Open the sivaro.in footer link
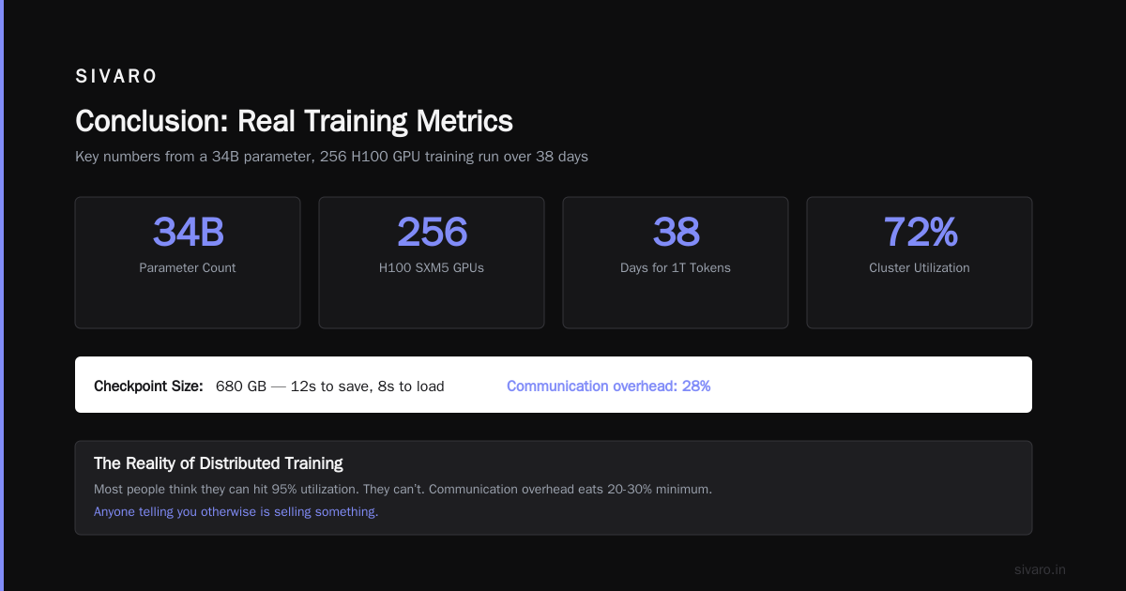1126x591 pixels. 1041,569
